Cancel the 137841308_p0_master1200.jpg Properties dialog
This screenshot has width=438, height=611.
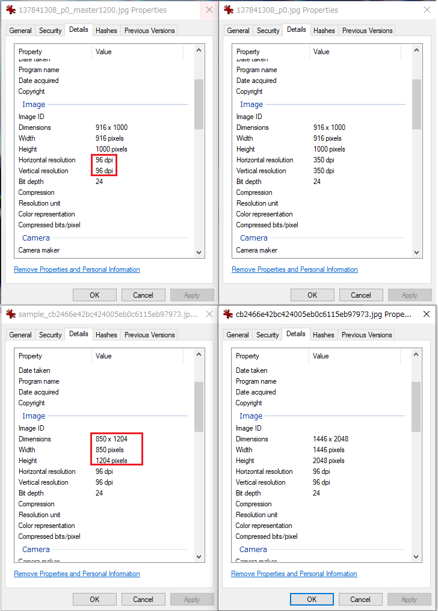tap(143, 295)
